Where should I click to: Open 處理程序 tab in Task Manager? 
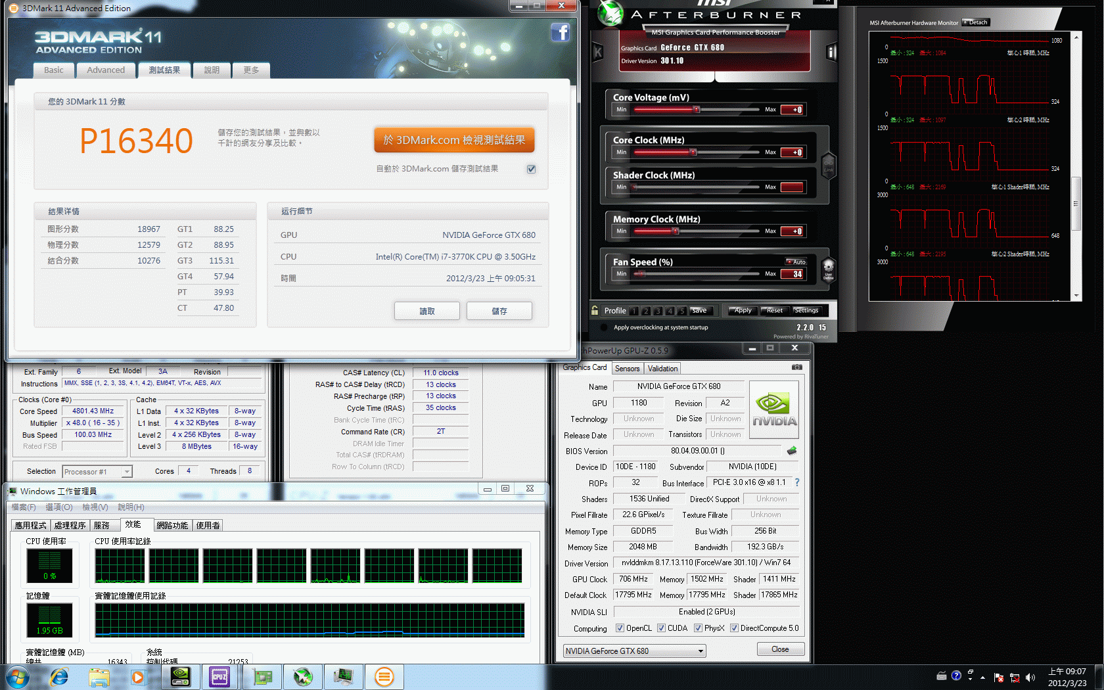coord(70,525)
